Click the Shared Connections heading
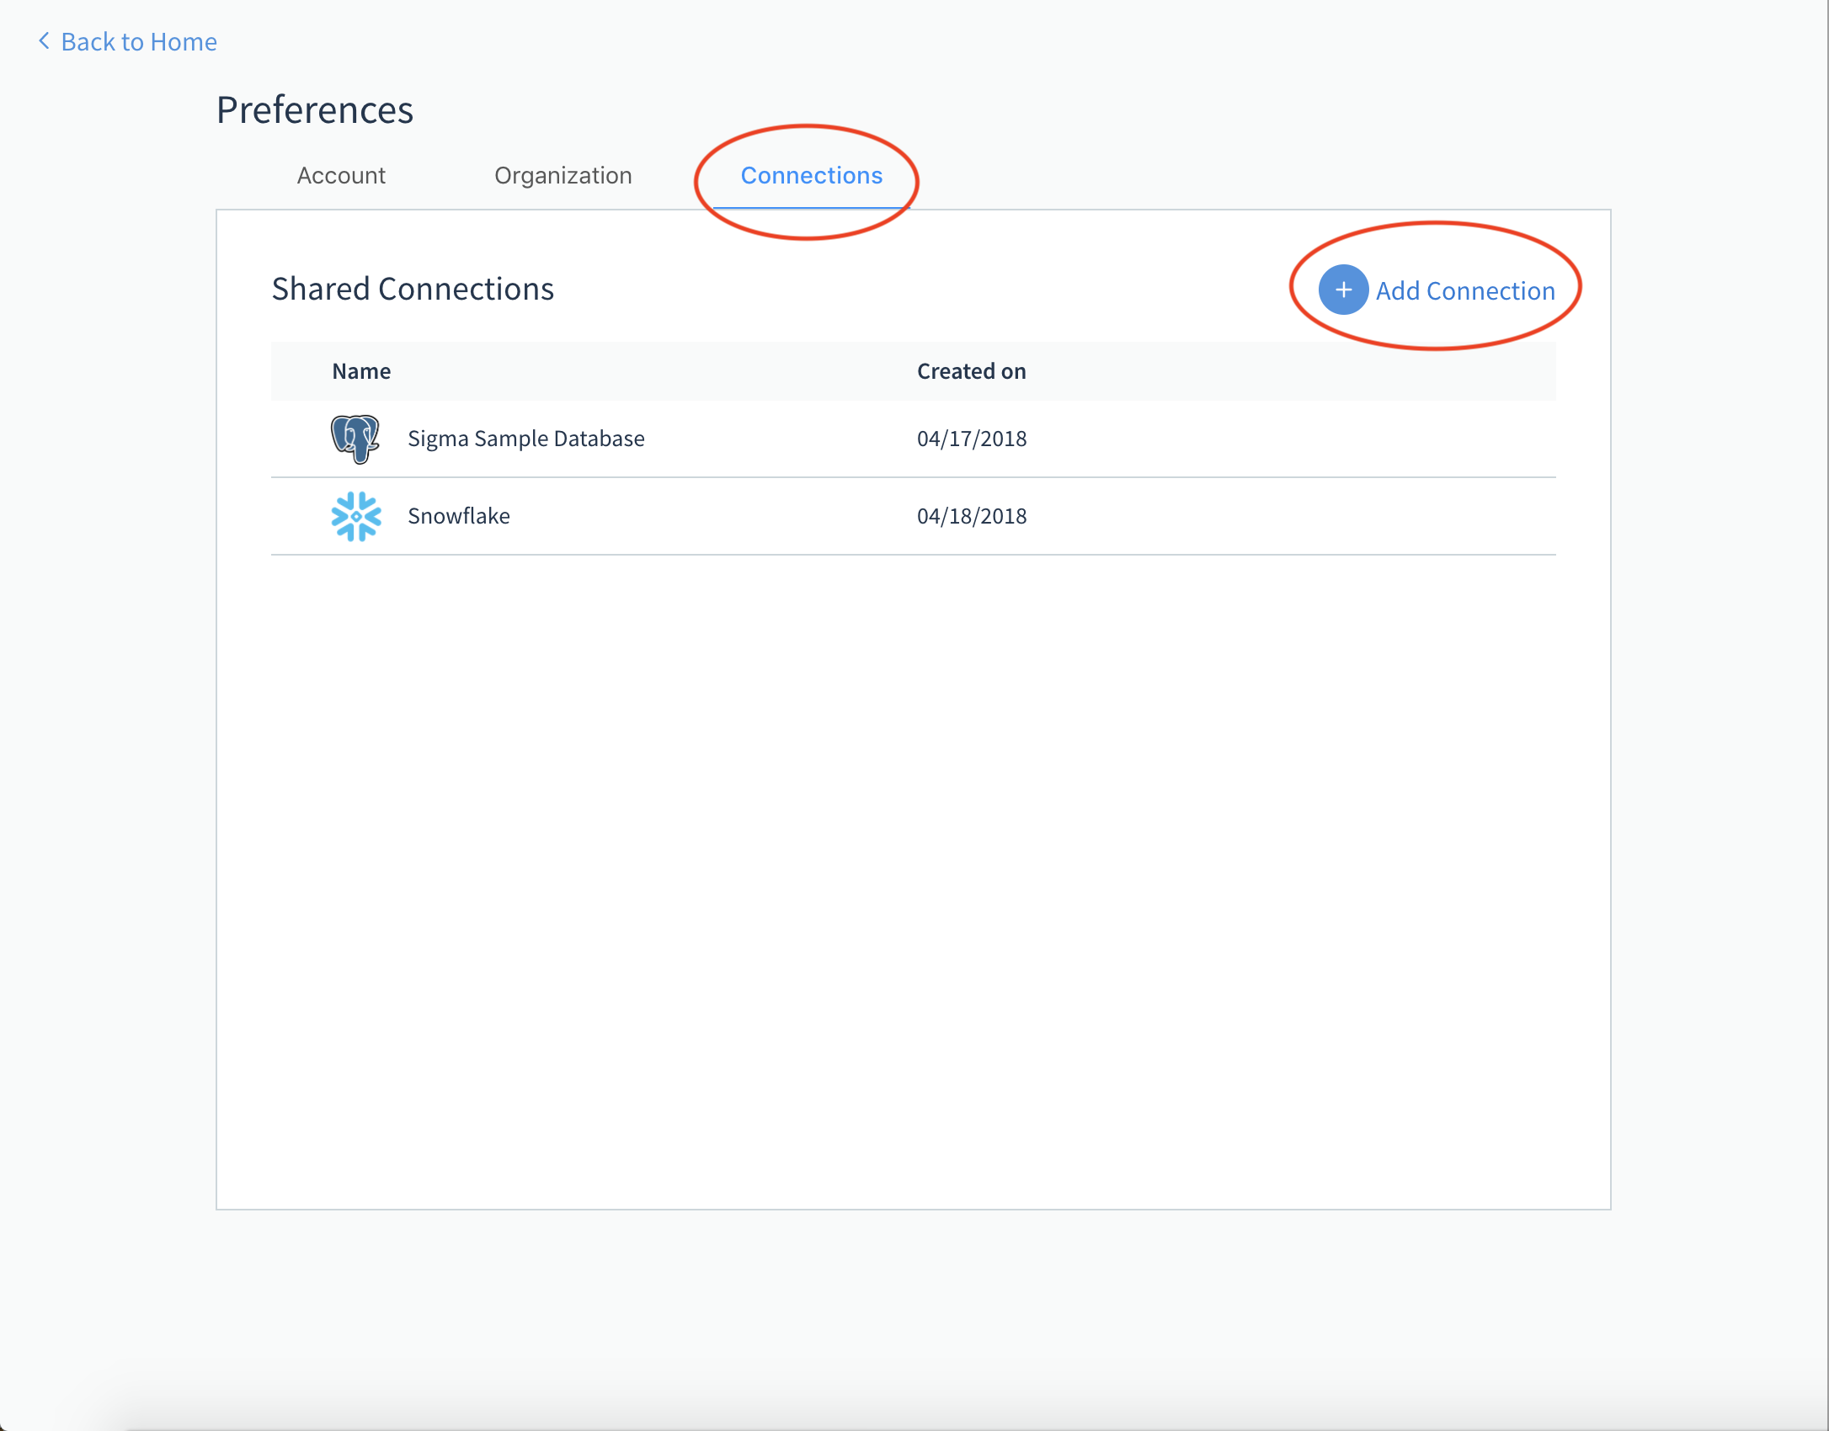The width and height of the screenshot is (1829, 1431). coord(413,289)
